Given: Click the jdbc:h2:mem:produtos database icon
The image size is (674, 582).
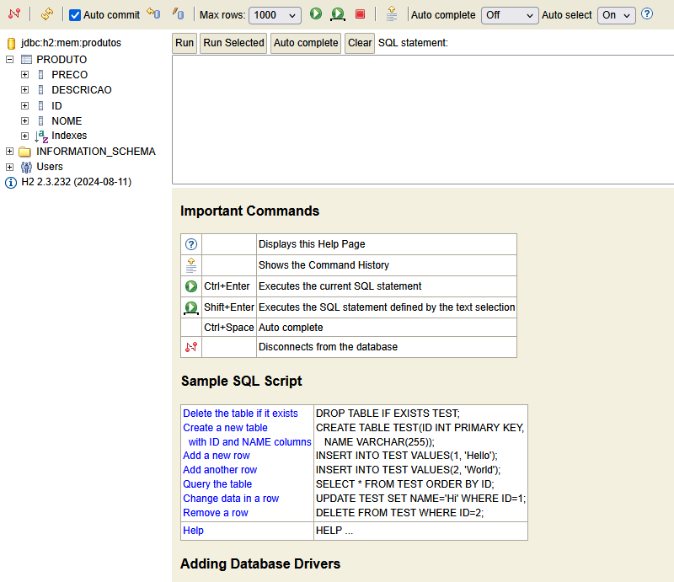Looking at the screenshot, I should (x=11, y=43).
